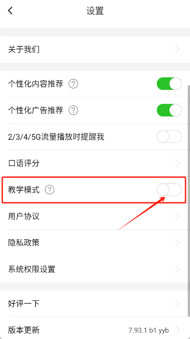Toggle 个性化内容推荐 switch off
190x339 pixels.
tap(169, 84)
